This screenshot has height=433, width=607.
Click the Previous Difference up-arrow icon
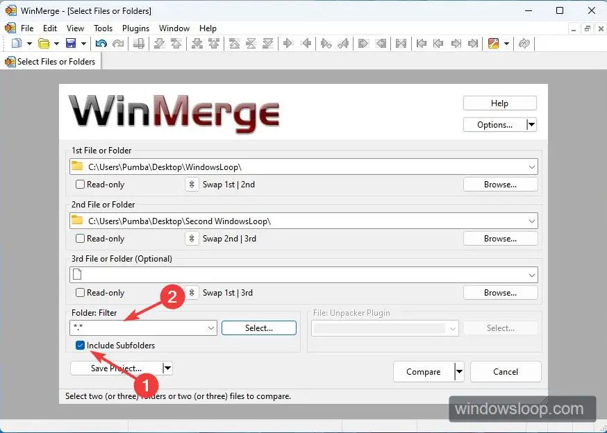click(176, 43)
